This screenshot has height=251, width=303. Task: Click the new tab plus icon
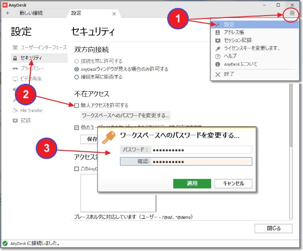[7, 13]
